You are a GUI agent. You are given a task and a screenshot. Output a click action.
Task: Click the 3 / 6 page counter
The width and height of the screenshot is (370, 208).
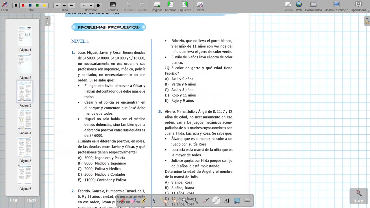point(13,201)
